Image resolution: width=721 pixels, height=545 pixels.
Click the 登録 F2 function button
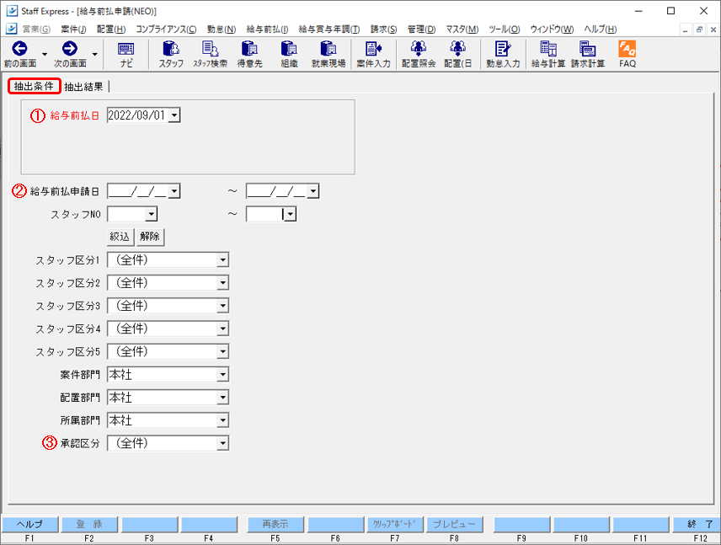coord(89,524)
